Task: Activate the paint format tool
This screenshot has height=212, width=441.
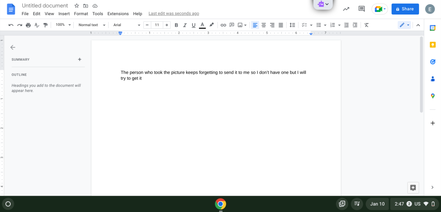Action: (x=45, y=25)
